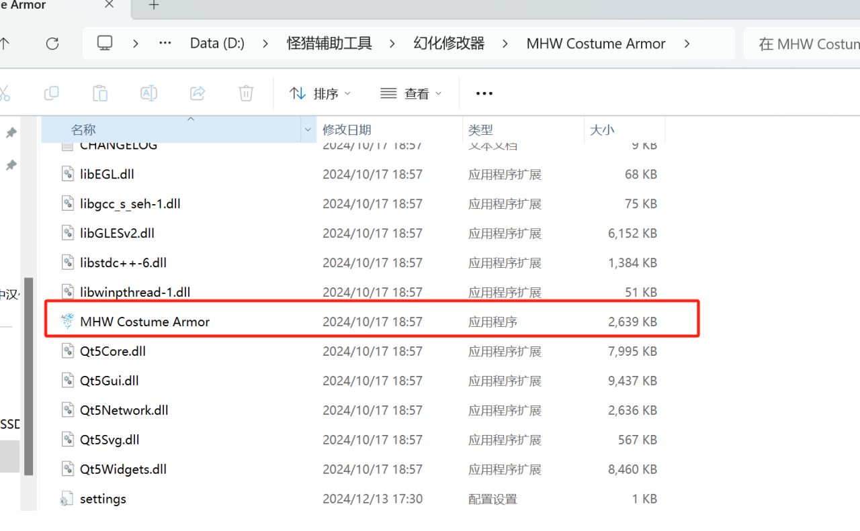Viewport: 860px width, 531px height.
Task: Click the Share toolbar icon
Action: point(198,93)
